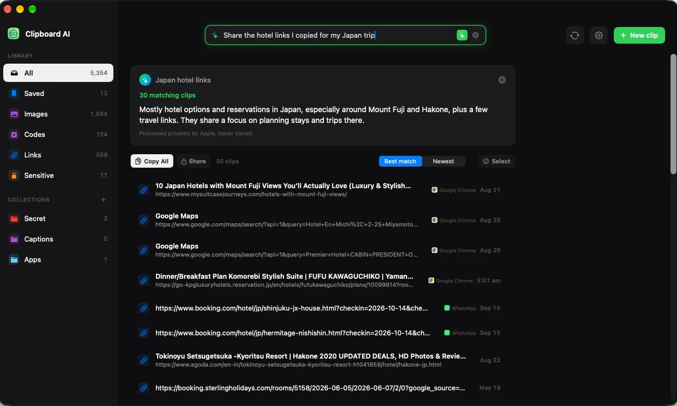
Task: Open the Tokinoyu Setsugetsuka Kyoritsu Resort clip
Action: pos(322,360)
